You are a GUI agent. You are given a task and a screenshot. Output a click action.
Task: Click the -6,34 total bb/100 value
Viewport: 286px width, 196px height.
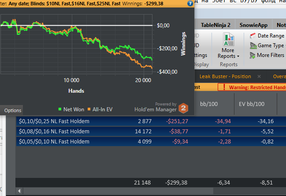(223, 183)
